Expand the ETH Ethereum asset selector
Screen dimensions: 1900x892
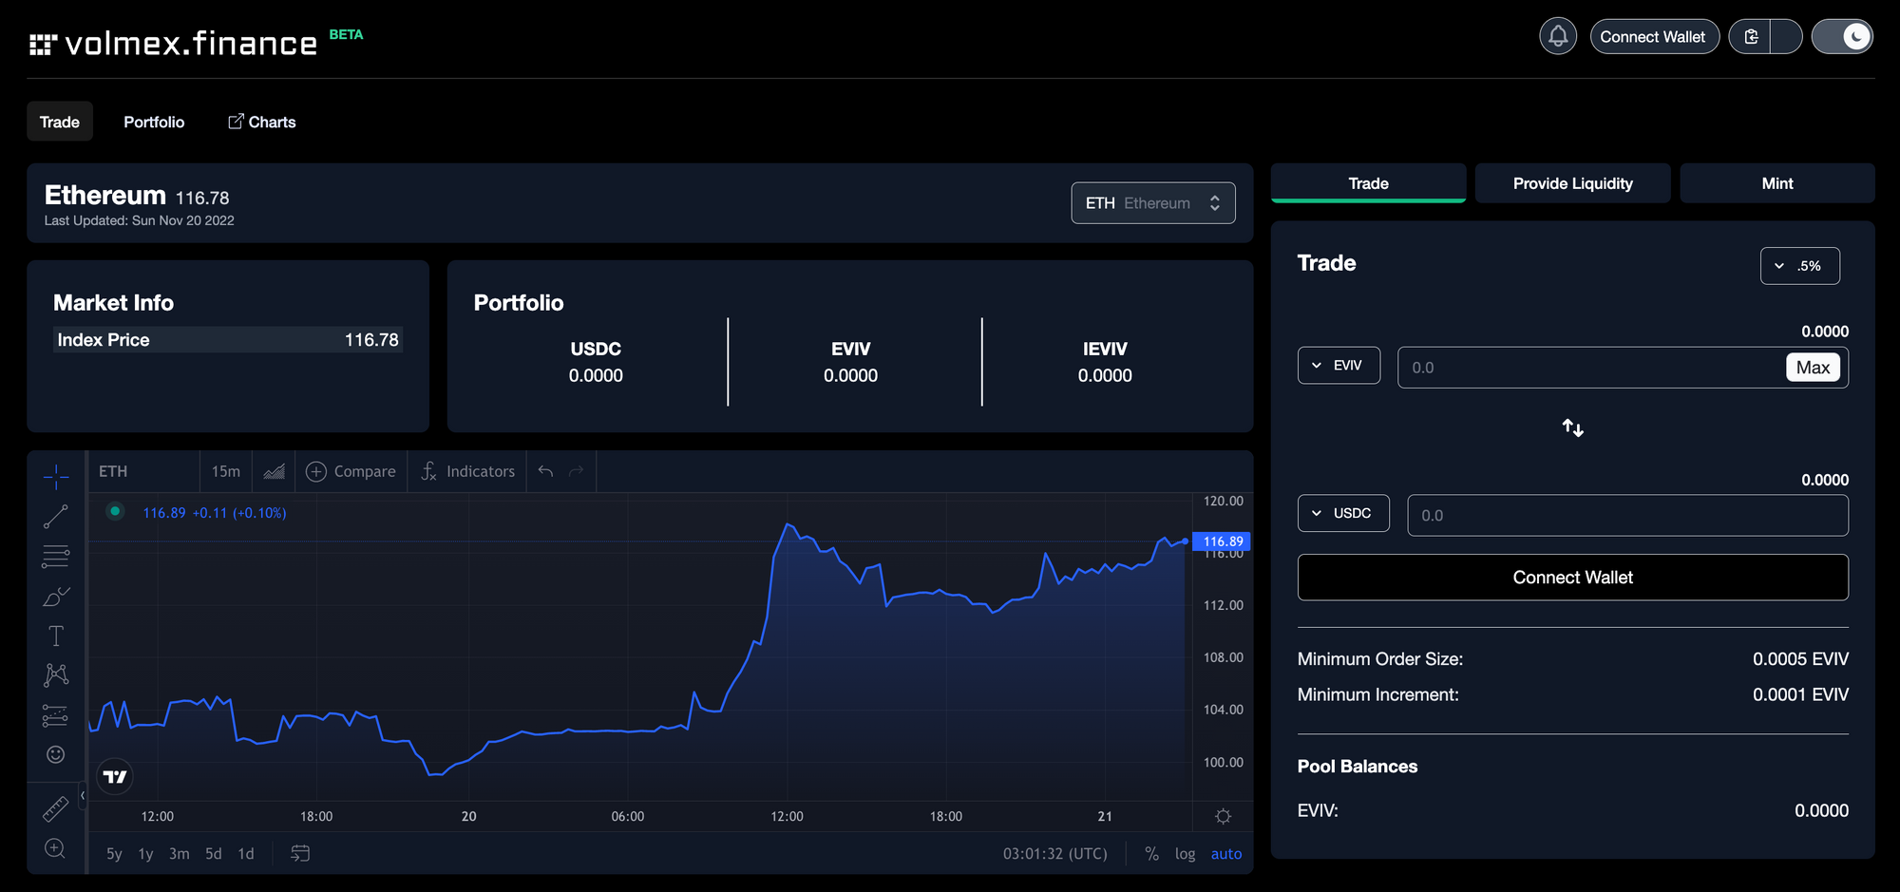[x=1153, y=203]
